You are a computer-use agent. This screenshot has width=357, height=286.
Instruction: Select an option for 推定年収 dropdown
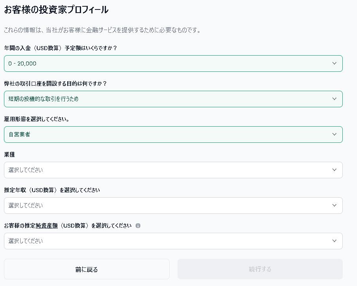(173, 206)
